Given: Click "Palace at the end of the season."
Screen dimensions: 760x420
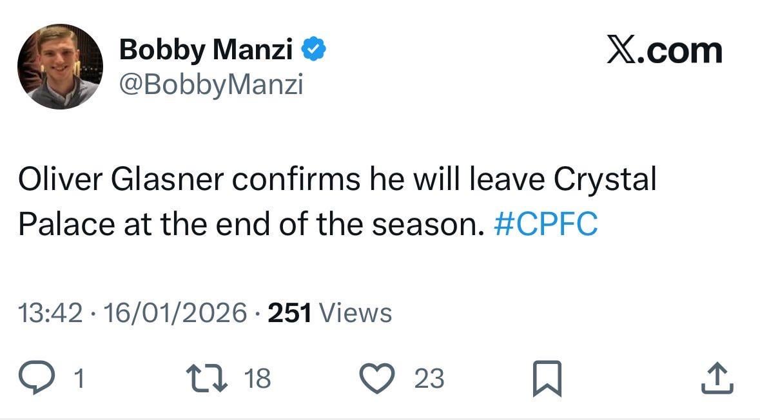Looking at the screenshot, I should 250,224.
